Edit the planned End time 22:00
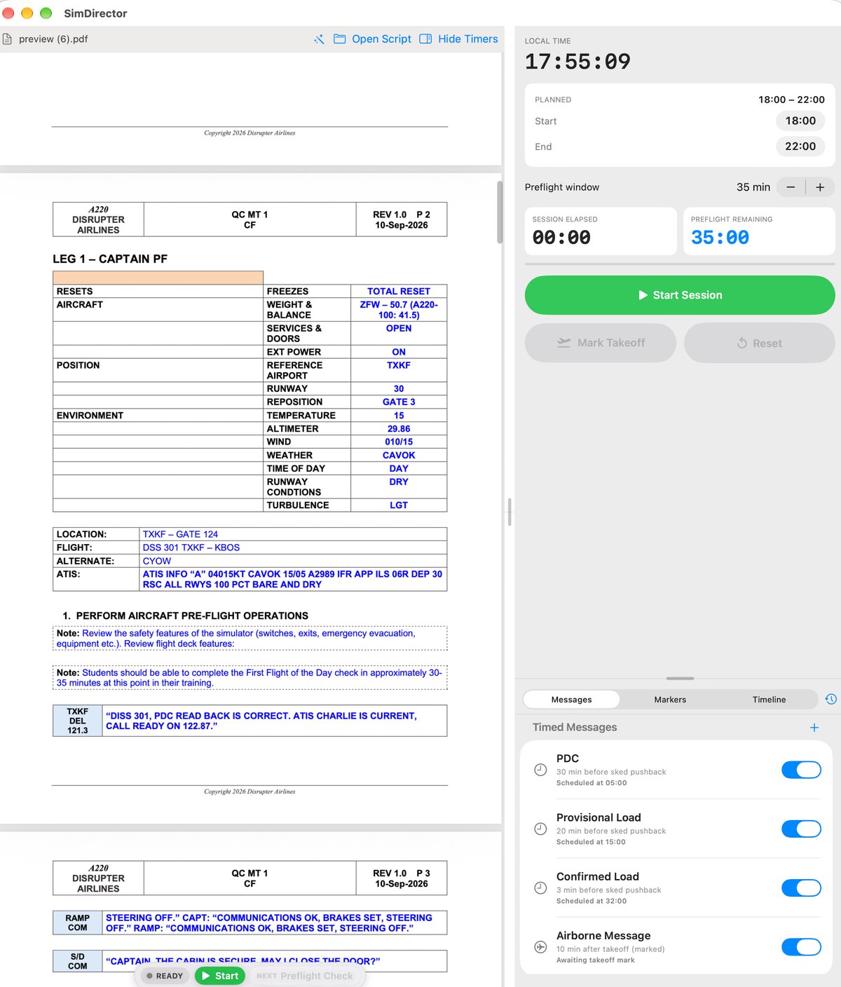This screenshot has height=987, width=841. click(x=800, y=146)
